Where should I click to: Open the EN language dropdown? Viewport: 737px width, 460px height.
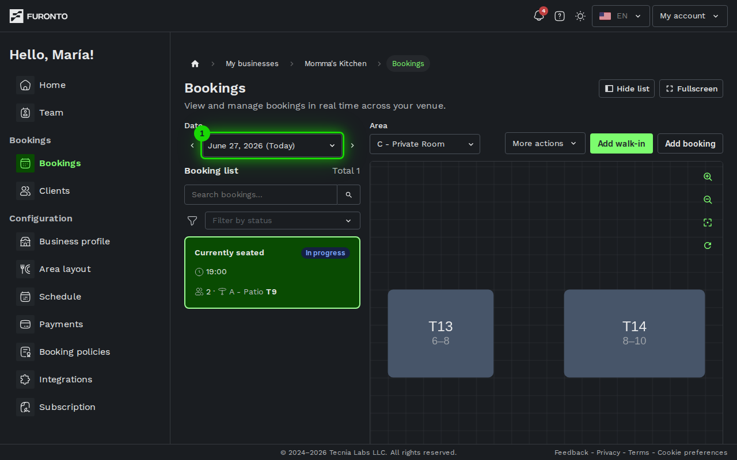pyautogui.click(x=621, y=16)
